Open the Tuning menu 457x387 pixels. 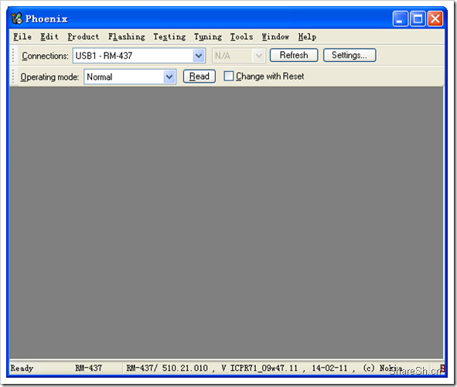tap(208, 36)
